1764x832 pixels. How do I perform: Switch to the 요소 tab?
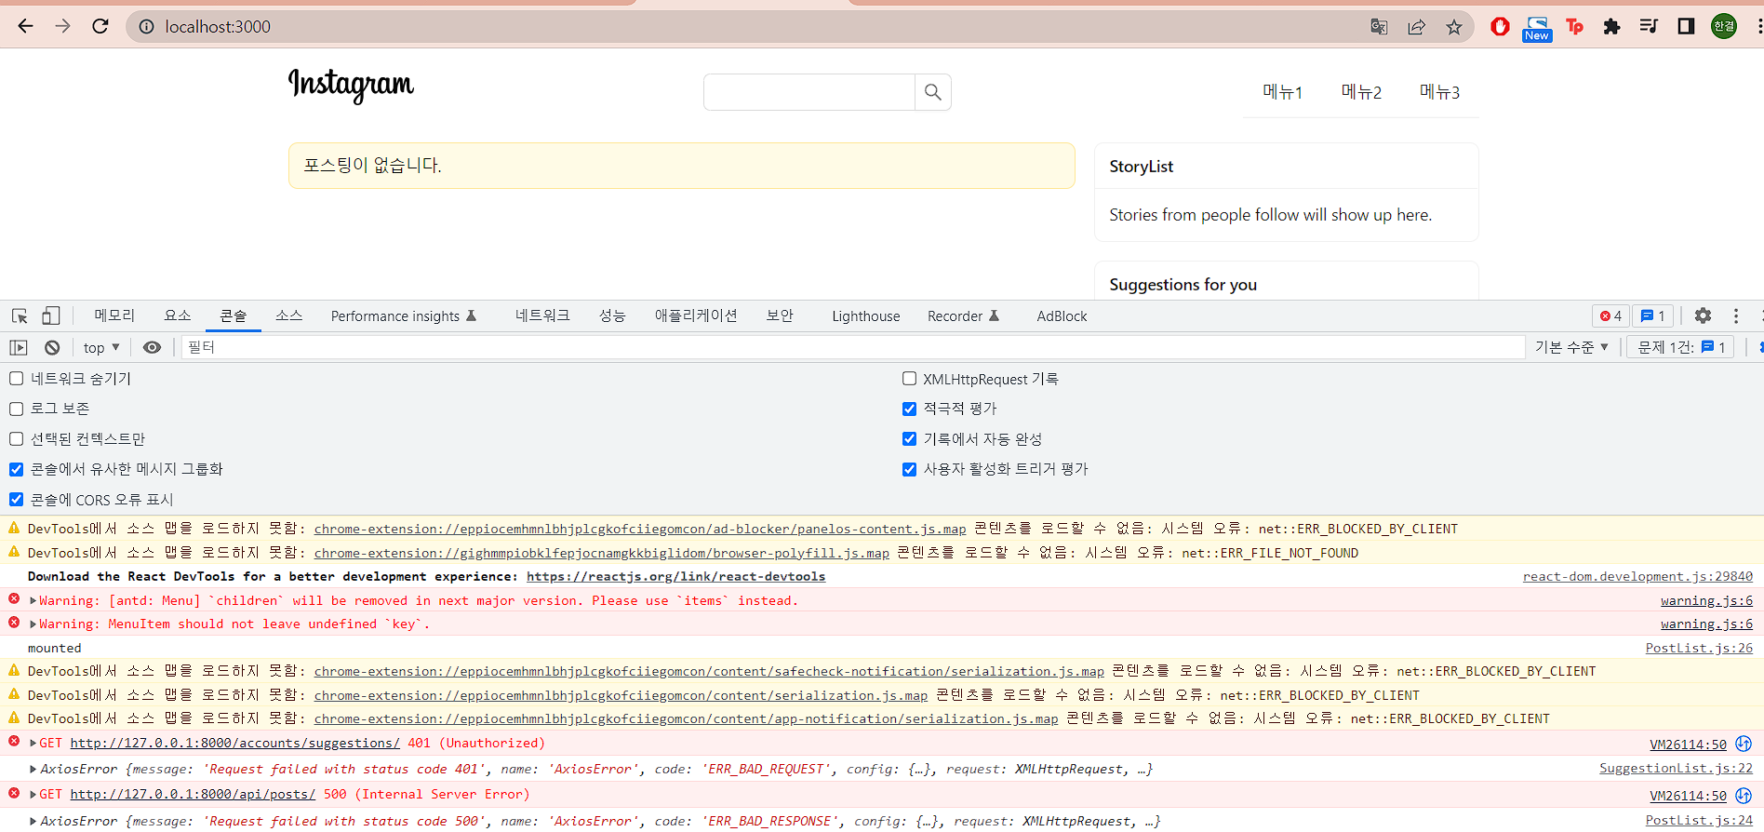click(178, 315)
